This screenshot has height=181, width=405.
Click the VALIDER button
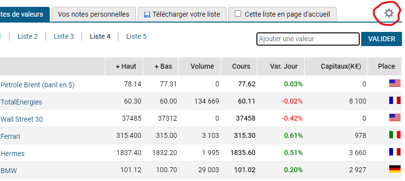coord(381,39)
